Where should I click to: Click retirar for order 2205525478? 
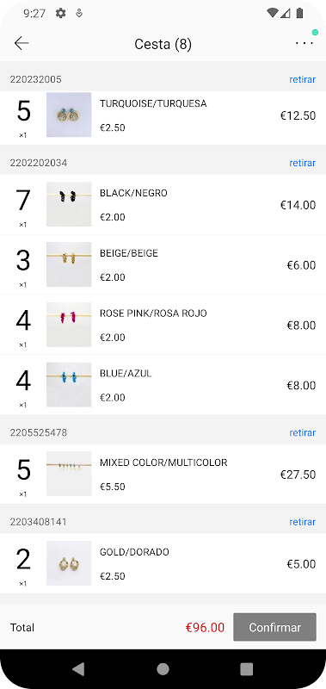[302, 432]
